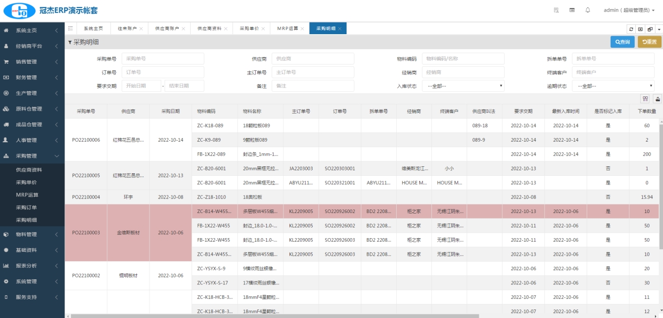Image resolution: width=663 pixels, height=318 pixels.
Task: Click the 供应商 input field
Action: tap(313, 59)
